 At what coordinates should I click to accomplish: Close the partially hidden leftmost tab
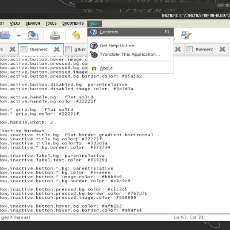12,49
